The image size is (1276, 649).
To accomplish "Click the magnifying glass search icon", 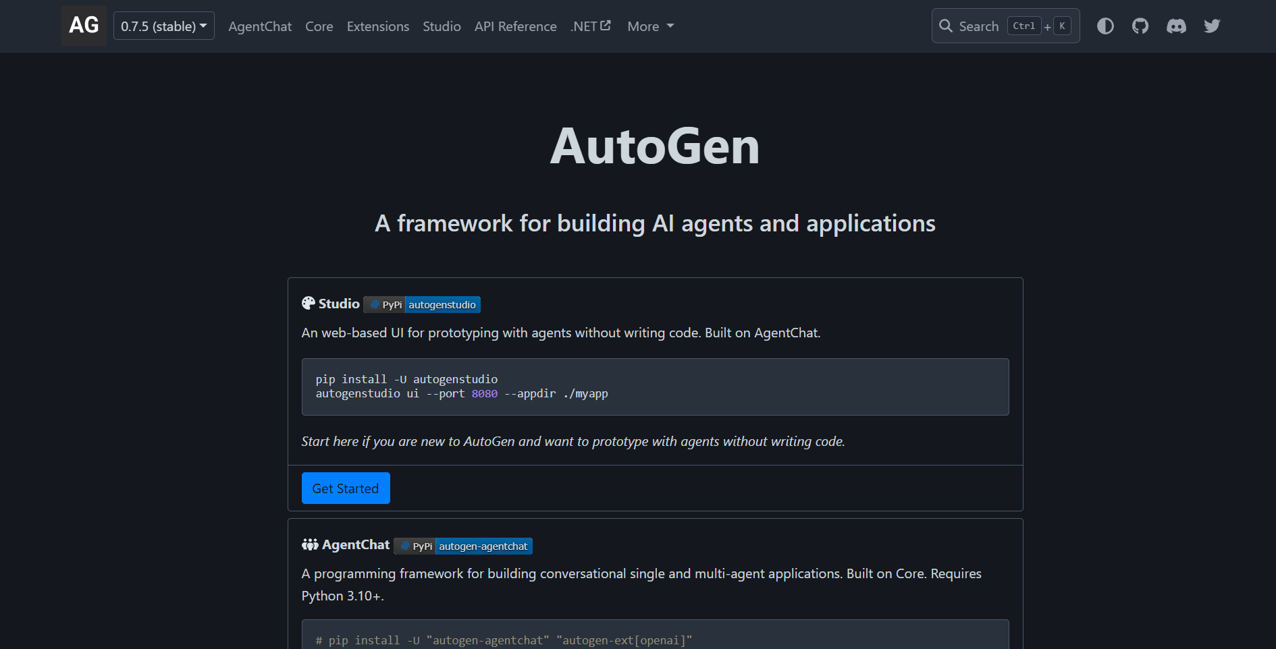I will [946, 26].
